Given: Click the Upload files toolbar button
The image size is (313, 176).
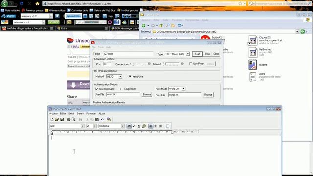Looking at the screenshot, I should pos(74,16).
